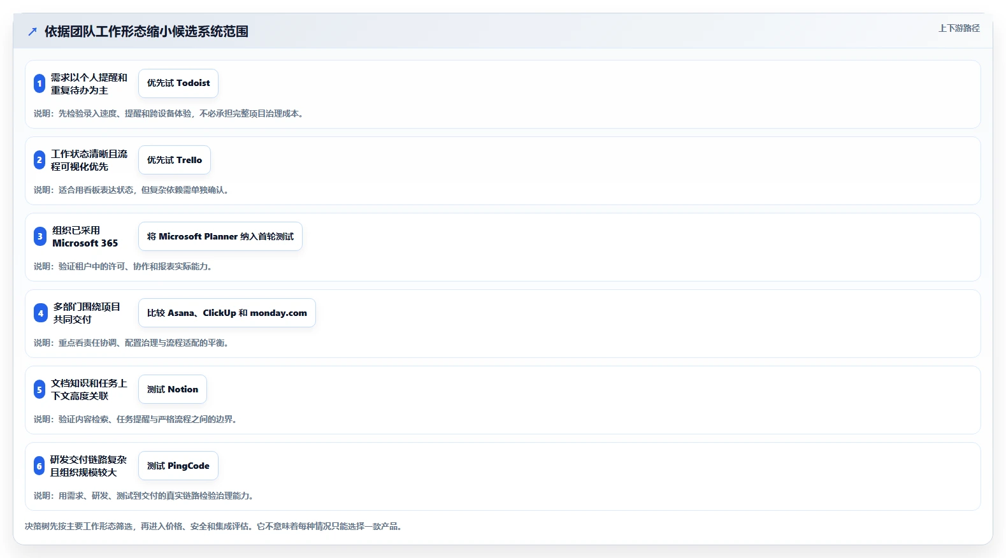Click condition text 多部门围绕项目共同交付
The width and height of the screenshot is (1006, 558).
pyautogui.click(x=87, y=313)
